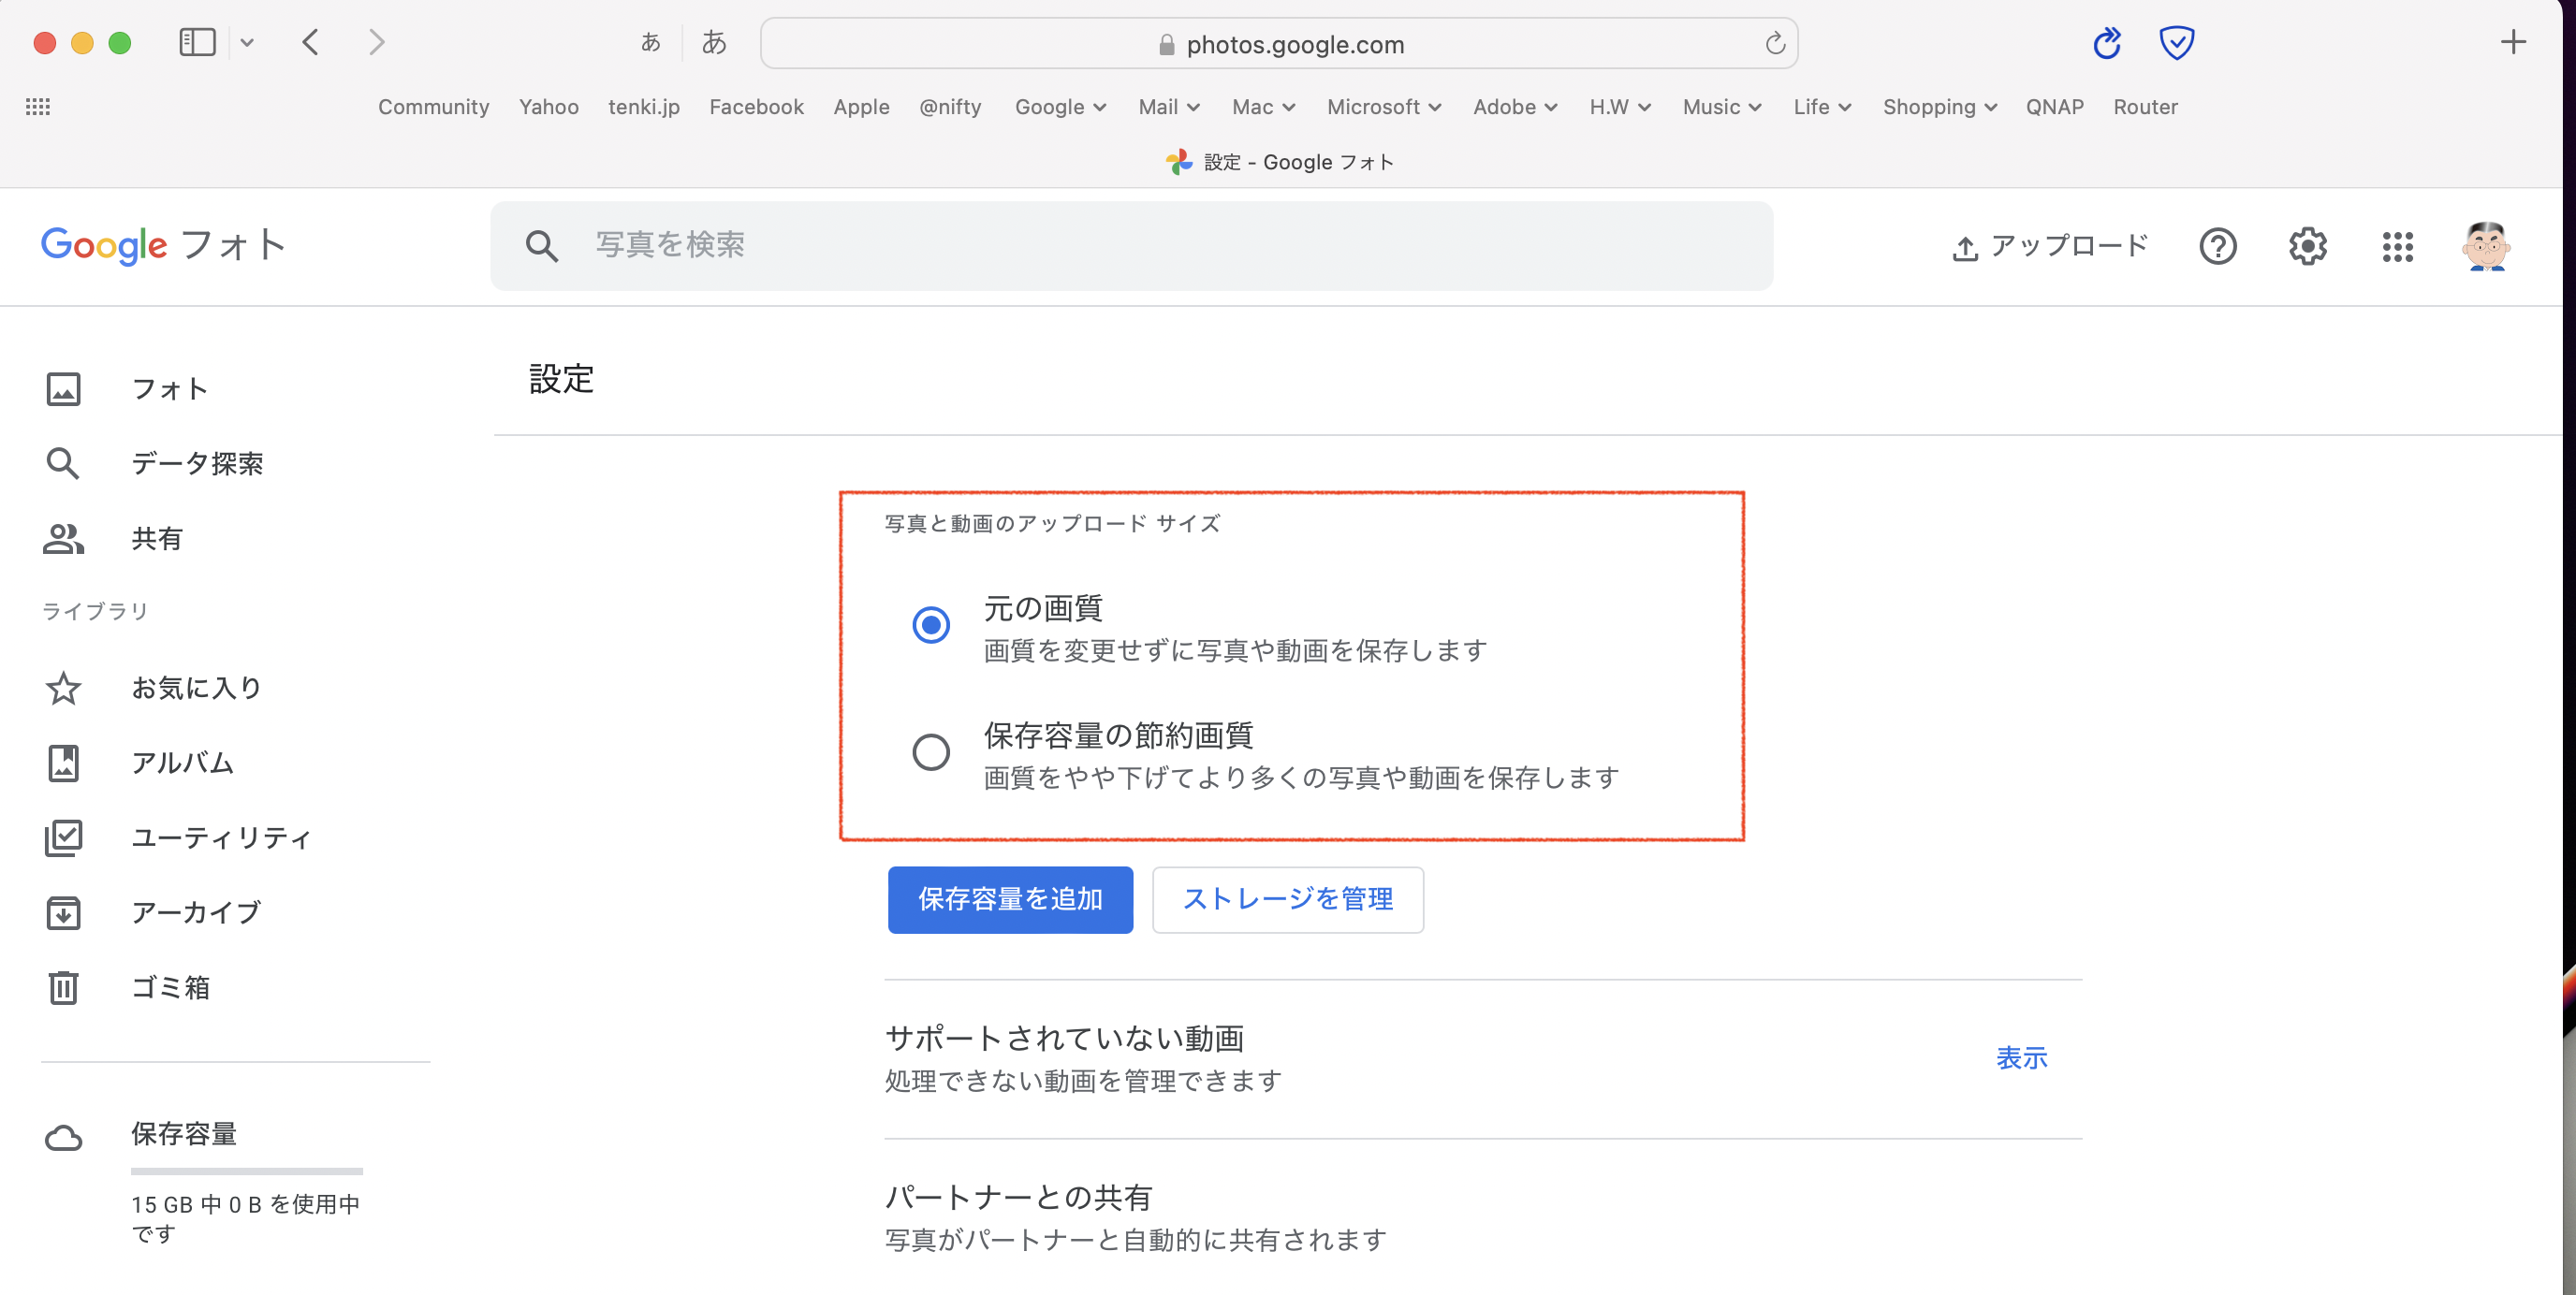Expand the Google bookmarks folder dropdown
2576x1295 pixels.
click(x=1059, y=107)
